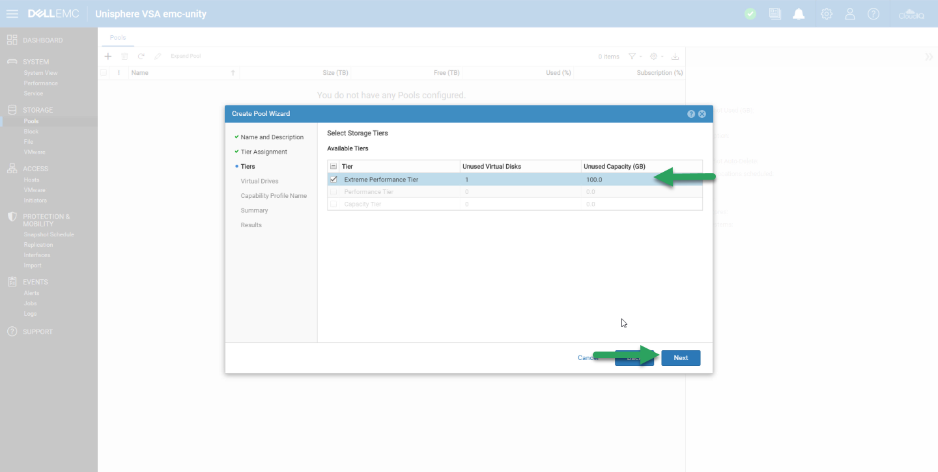
Task: Open Hosts under Access
Action: (x=31, y=180)
